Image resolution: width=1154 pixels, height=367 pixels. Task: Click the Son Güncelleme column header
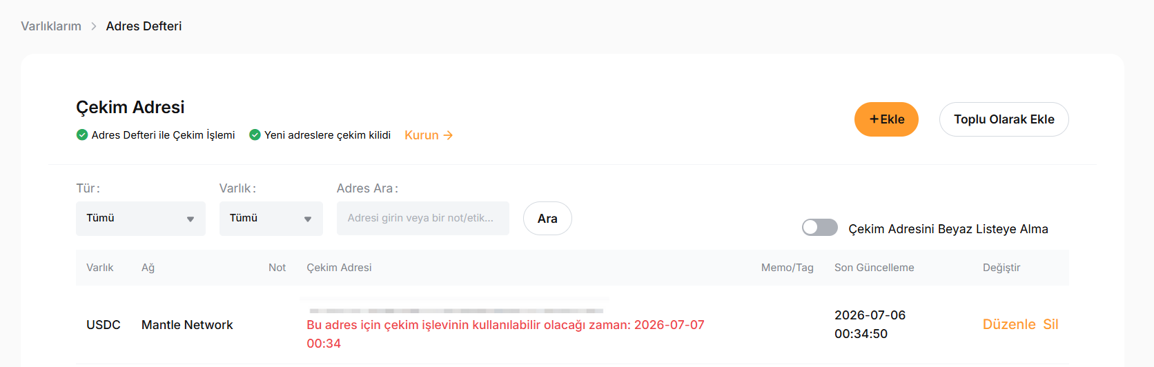pyautogui.click(x=874, y=268)
